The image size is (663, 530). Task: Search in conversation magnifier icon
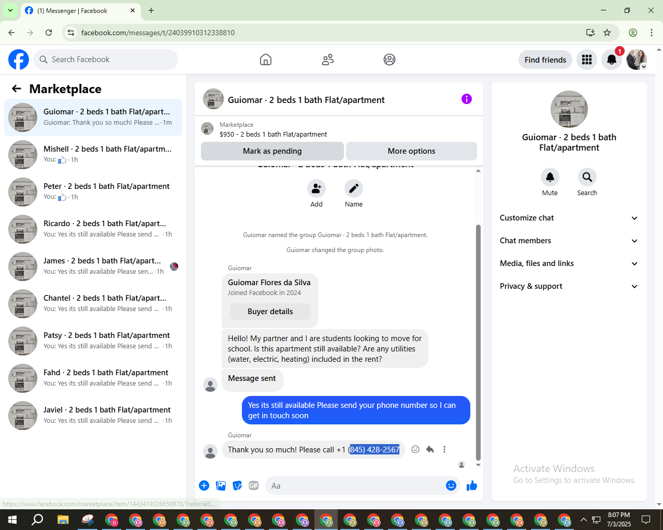[x=587, y=177]
